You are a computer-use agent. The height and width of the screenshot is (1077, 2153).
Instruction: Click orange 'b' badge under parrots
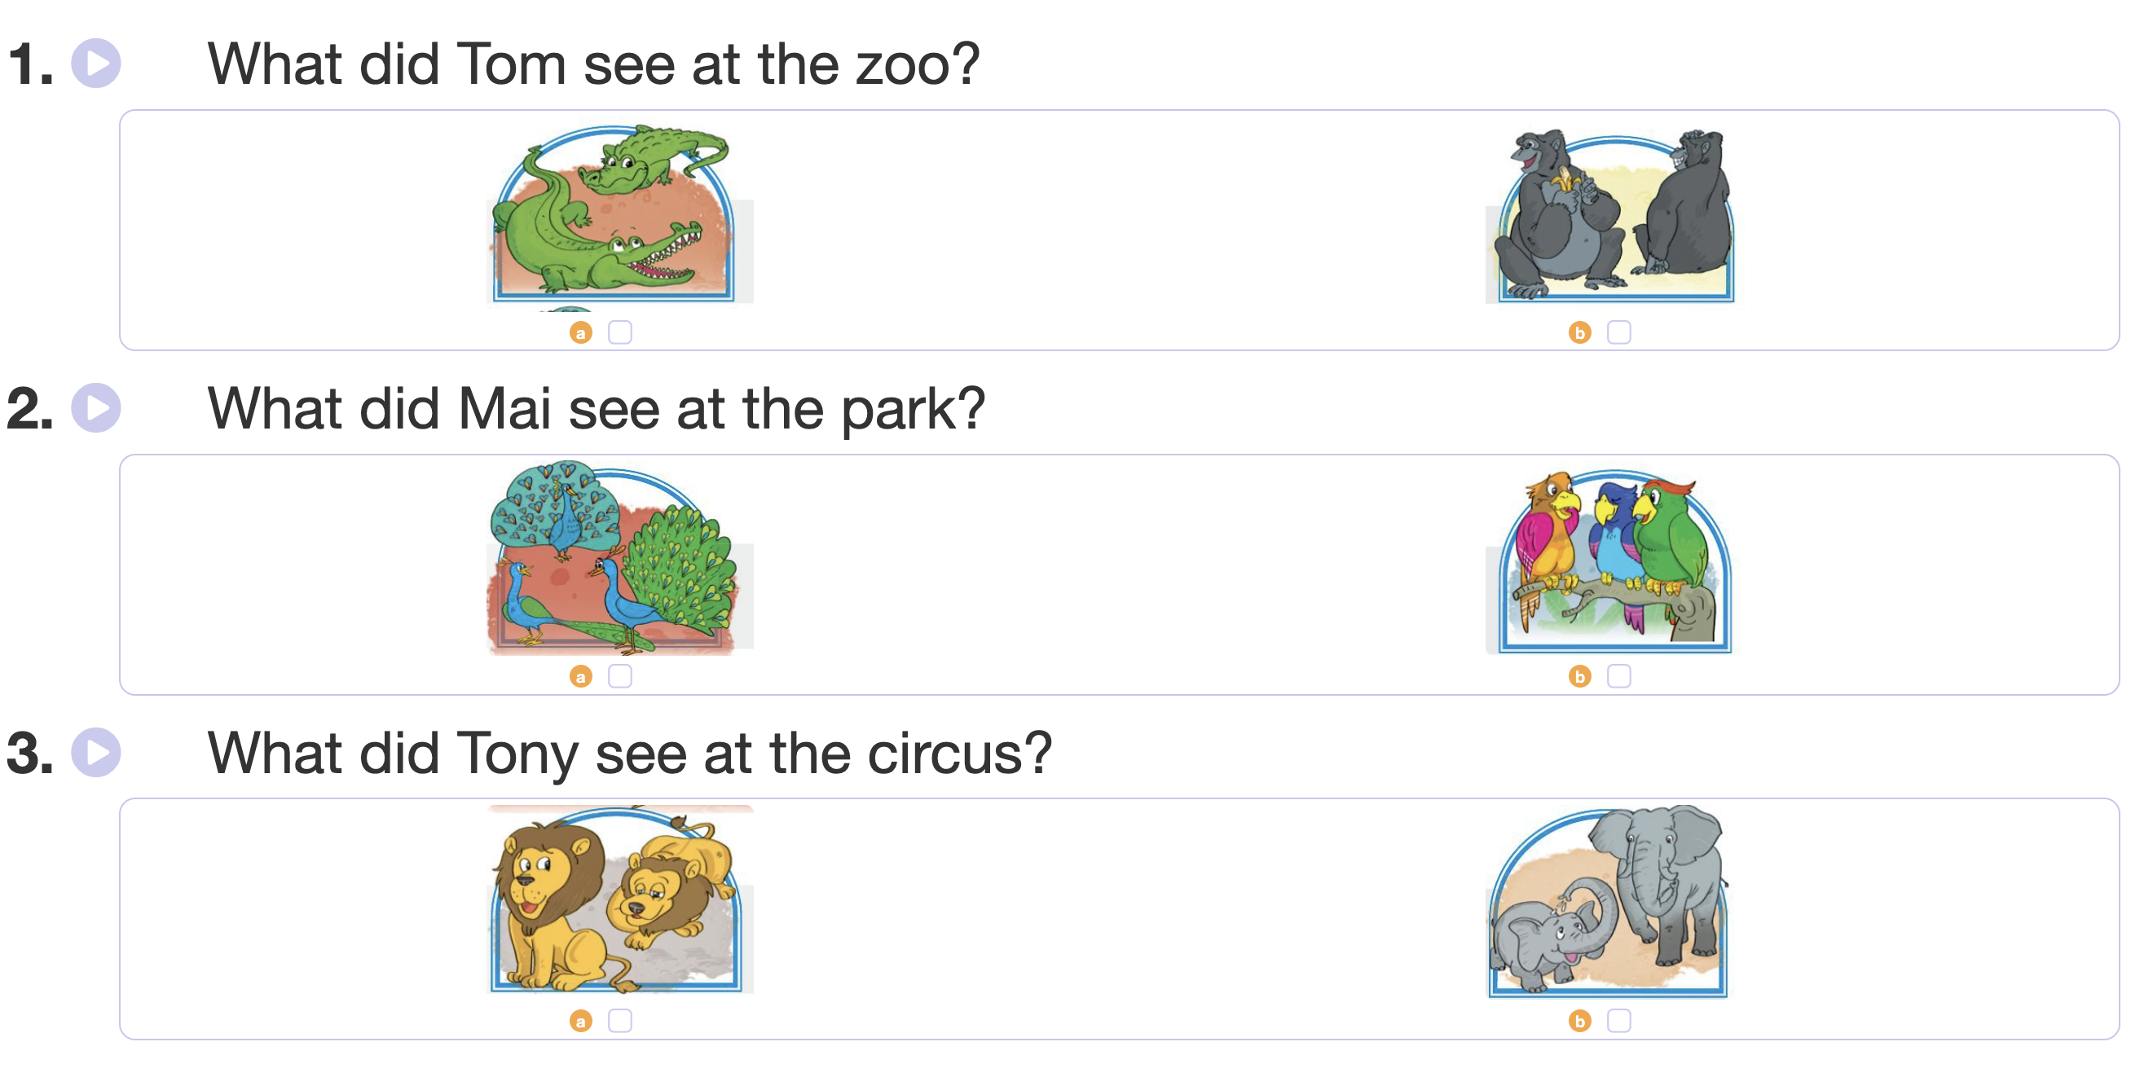[x=1578, y=676]
